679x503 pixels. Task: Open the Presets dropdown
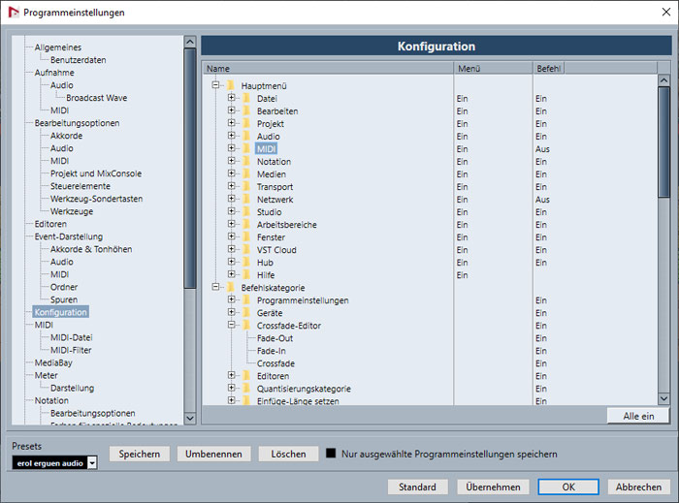[92, 464]
